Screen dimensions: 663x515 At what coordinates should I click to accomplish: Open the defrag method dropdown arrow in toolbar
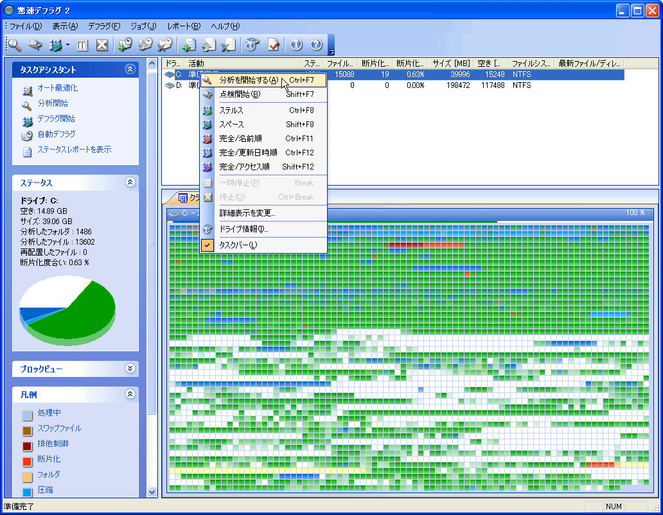point(67,45)
